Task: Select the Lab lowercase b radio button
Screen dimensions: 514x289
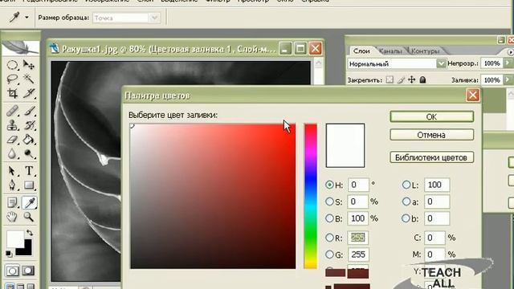Action: tap(406, 218)
